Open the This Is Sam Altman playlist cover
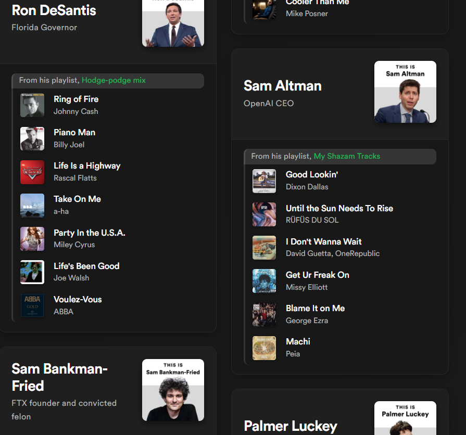This screenshot has width=466, height=435. coord(405,92)
